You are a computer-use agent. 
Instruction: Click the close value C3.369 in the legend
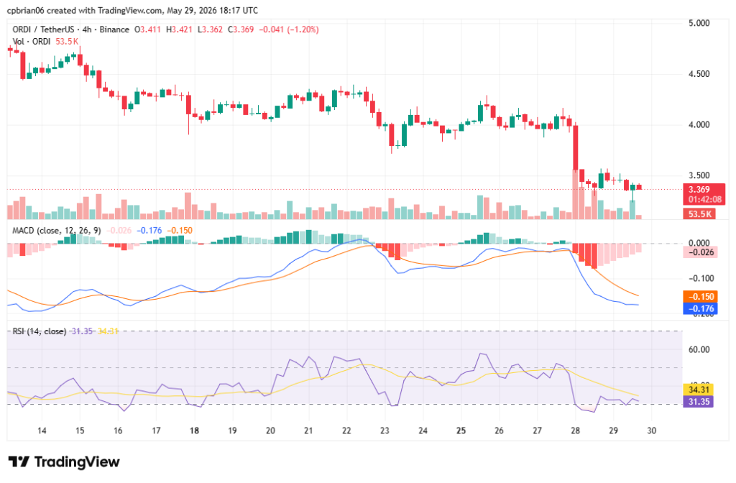[241, 29]
